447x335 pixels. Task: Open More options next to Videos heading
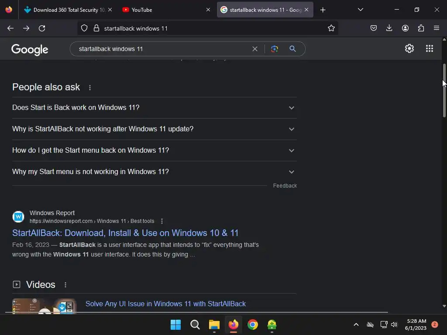coord(65,284)
